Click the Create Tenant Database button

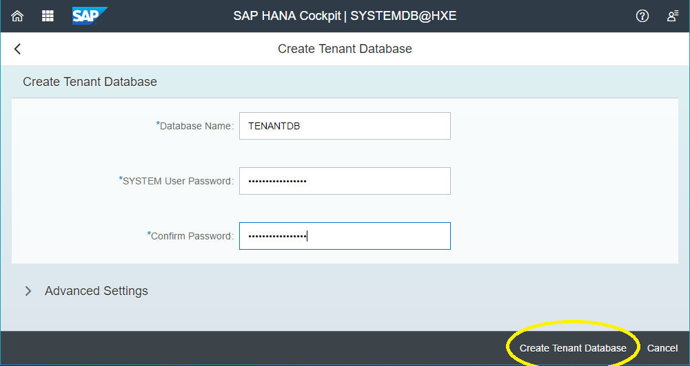[573, 348]
